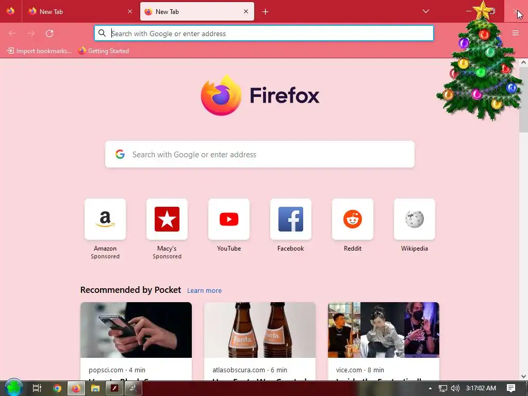Click scrollbar down arrow
Image resolution: width=528 pixels, height=396 pixels.
coord(523,376)
